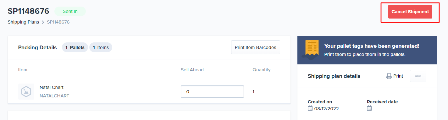The image size is (448, 120).
Task: Open the three-dot more options menu
Action: tap(418, 76)
